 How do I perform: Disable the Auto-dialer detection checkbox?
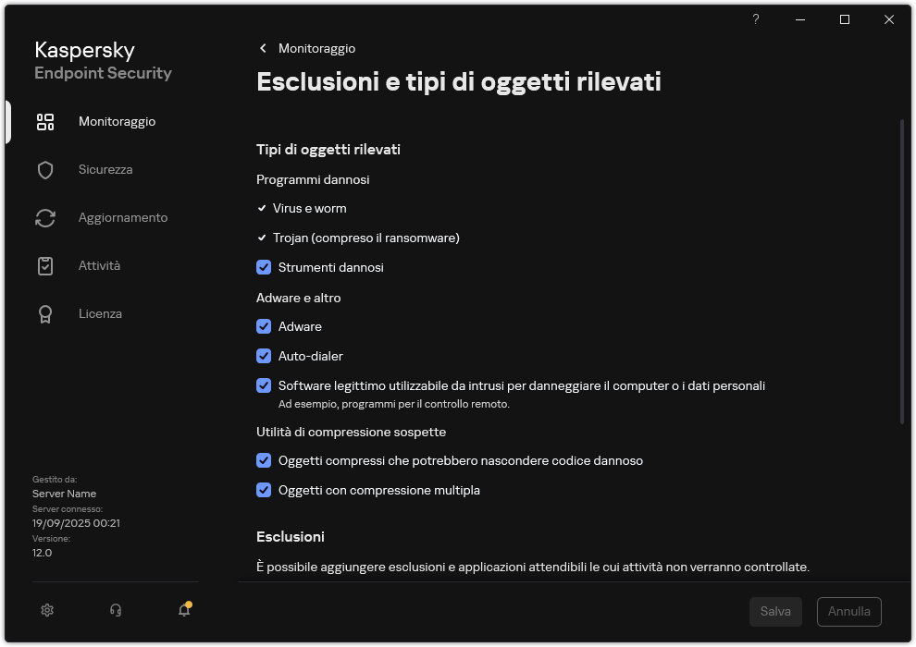[x=264, y=356]
